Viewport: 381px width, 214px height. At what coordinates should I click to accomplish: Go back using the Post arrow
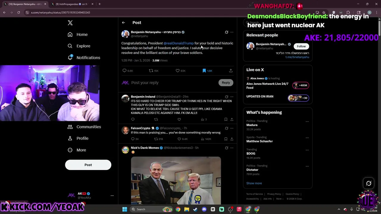coord(123,23)
